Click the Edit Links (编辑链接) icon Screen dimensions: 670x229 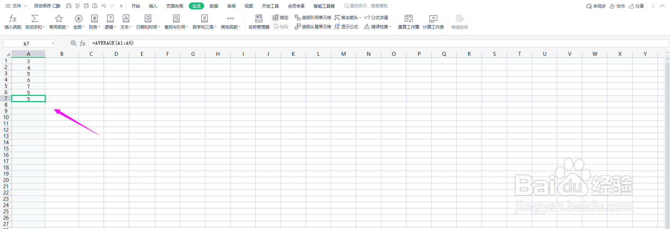coord(460,18)
